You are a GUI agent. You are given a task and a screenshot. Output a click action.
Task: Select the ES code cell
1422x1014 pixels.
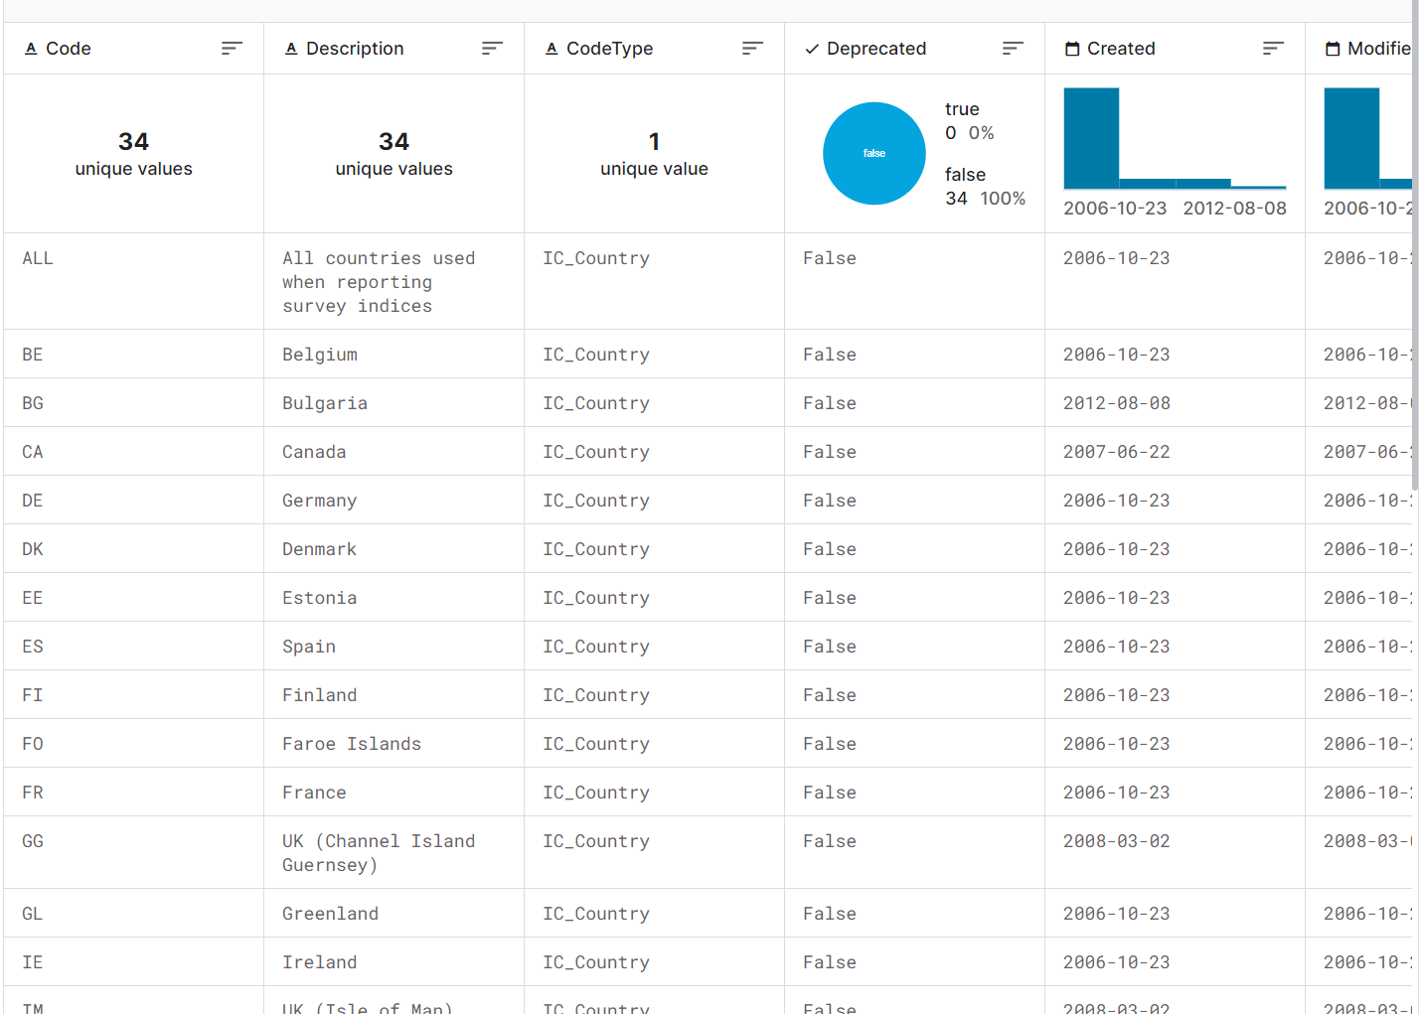click(134, 647)
